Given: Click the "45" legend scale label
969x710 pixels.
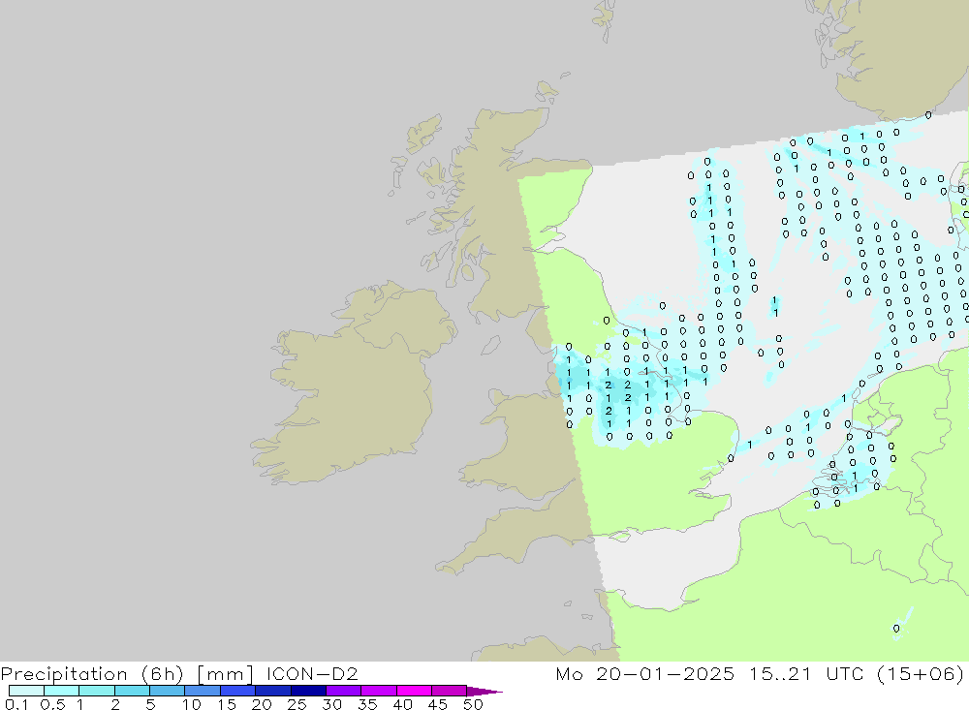Looking at the screenshot, I should (438, 704).
